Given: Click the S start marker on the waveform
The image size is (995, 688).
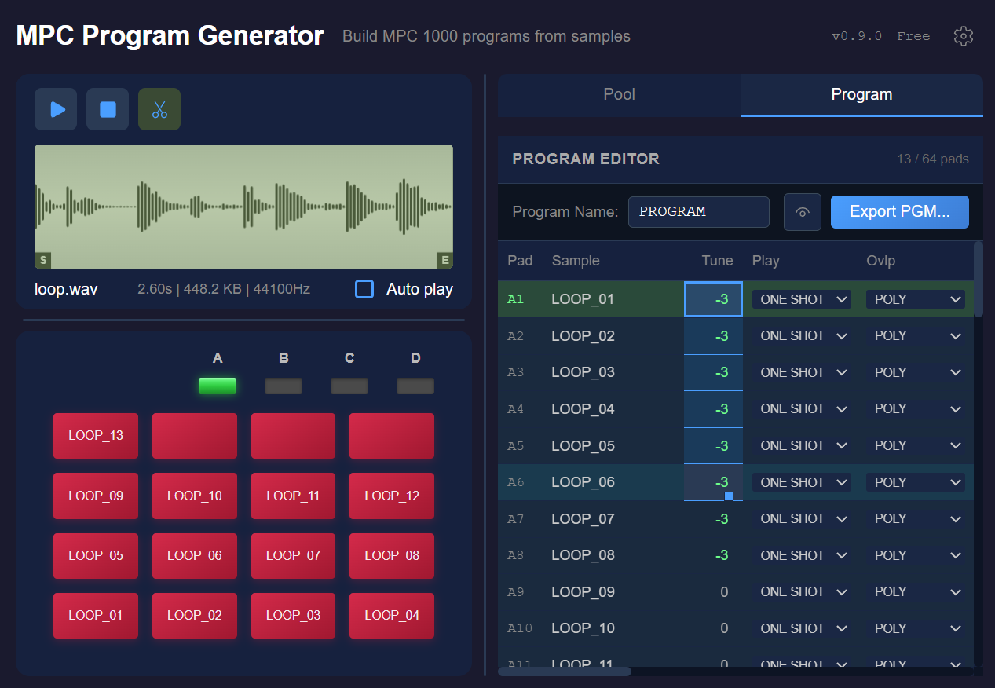Looking at the screenshot, I should point(42,260).
